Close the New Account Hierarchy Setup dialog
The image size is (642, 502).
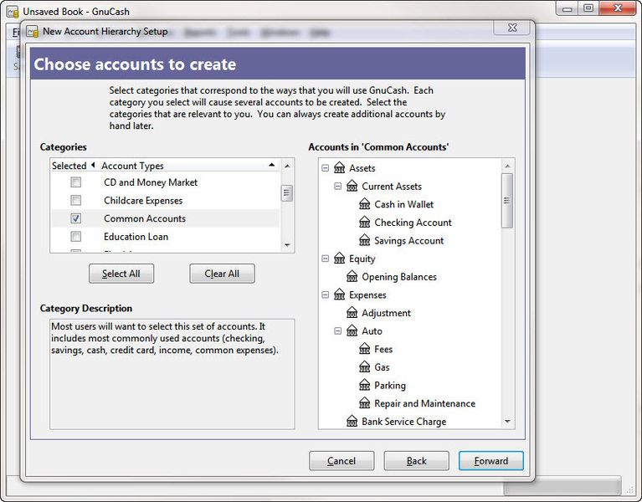click(x=512, y=28)
